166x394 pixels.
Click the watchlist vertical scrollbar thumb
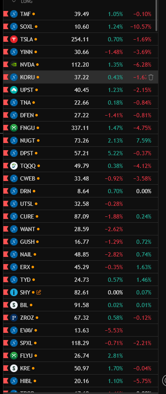click(157, 16)
